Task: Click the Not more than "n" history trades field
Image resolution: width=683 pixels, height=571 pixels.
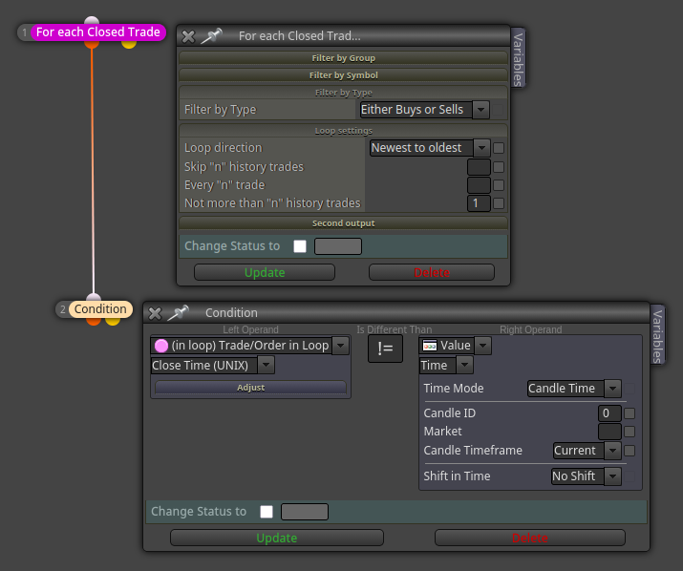Action: pos(479,203)
